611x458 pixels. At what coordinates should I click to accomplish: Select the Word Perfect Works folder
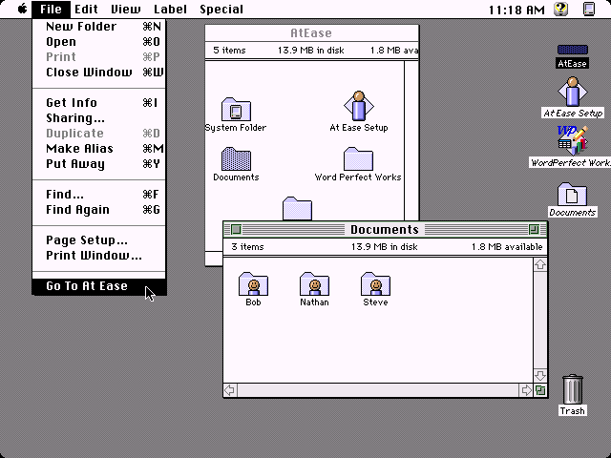click(358, 159)
